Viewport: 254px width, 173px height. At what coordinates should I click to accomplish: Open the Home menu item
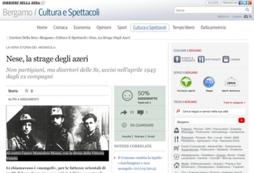pyautogui.click(x=42, y=27)
